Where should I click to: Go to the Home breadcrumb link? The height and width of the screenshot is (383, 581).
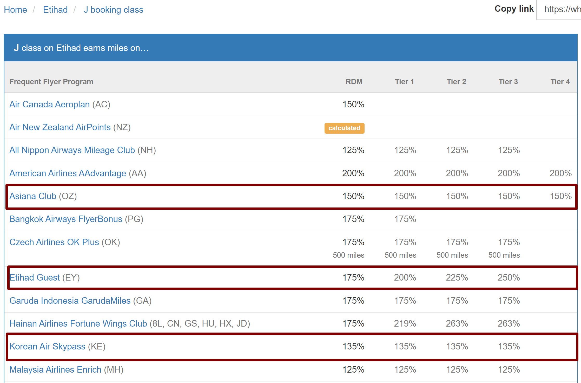tap(15, 10)
